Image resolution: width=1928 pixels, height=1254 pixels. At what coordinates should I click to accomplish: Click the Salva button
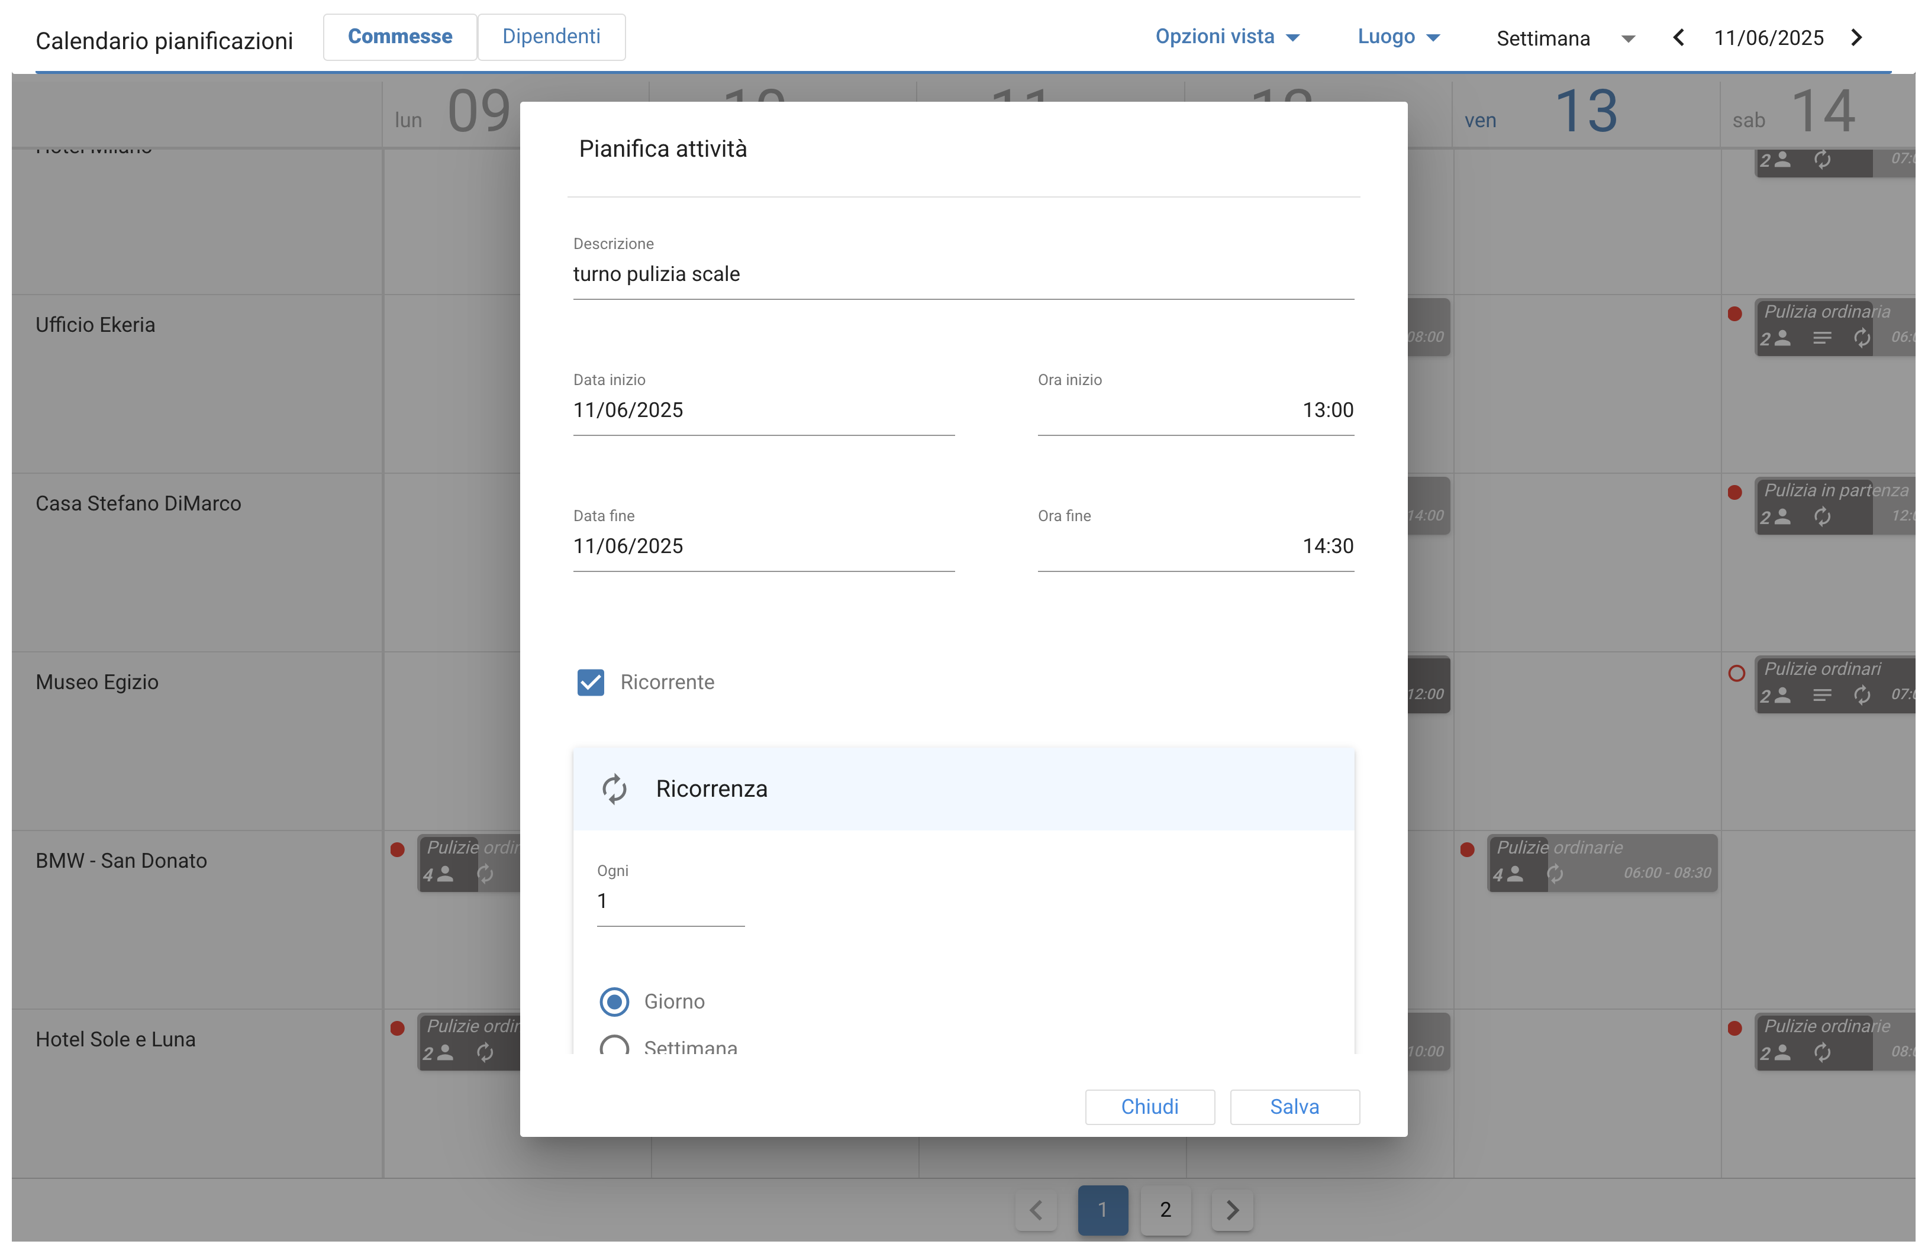pos(1295,1107)
